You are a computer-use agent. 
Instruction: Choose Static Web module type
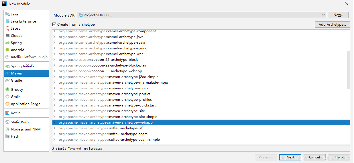(x=26, y=122)
